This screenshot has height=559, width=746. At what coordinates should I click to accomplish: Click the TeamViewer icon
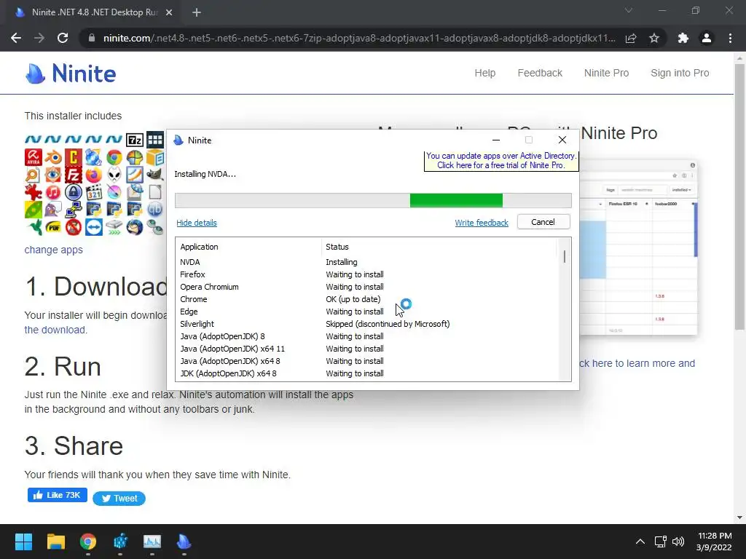(94, 227)
